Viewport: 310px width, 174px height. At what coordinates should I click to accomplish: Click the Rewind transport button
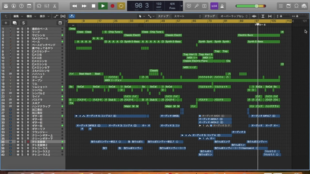pos(75,6)
